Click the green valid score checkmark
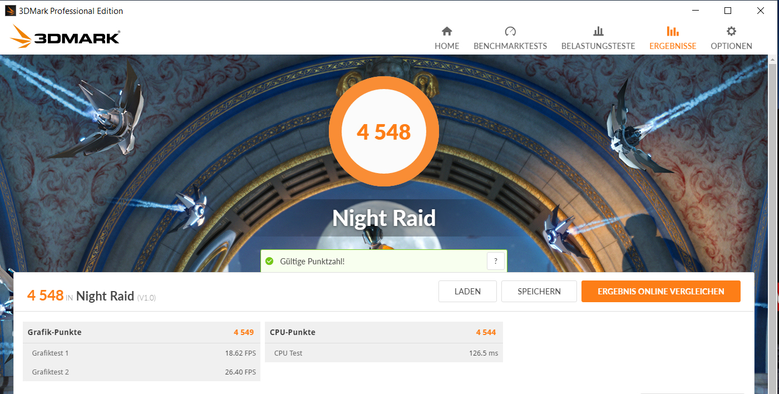This screenshot has width=779, height=394. [x=270, y=261]
